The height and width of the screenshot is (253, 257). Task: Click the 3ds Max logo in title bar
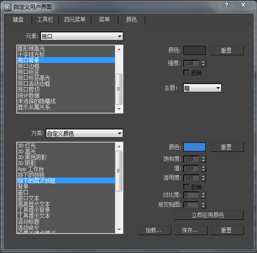(x=8, y=7)
